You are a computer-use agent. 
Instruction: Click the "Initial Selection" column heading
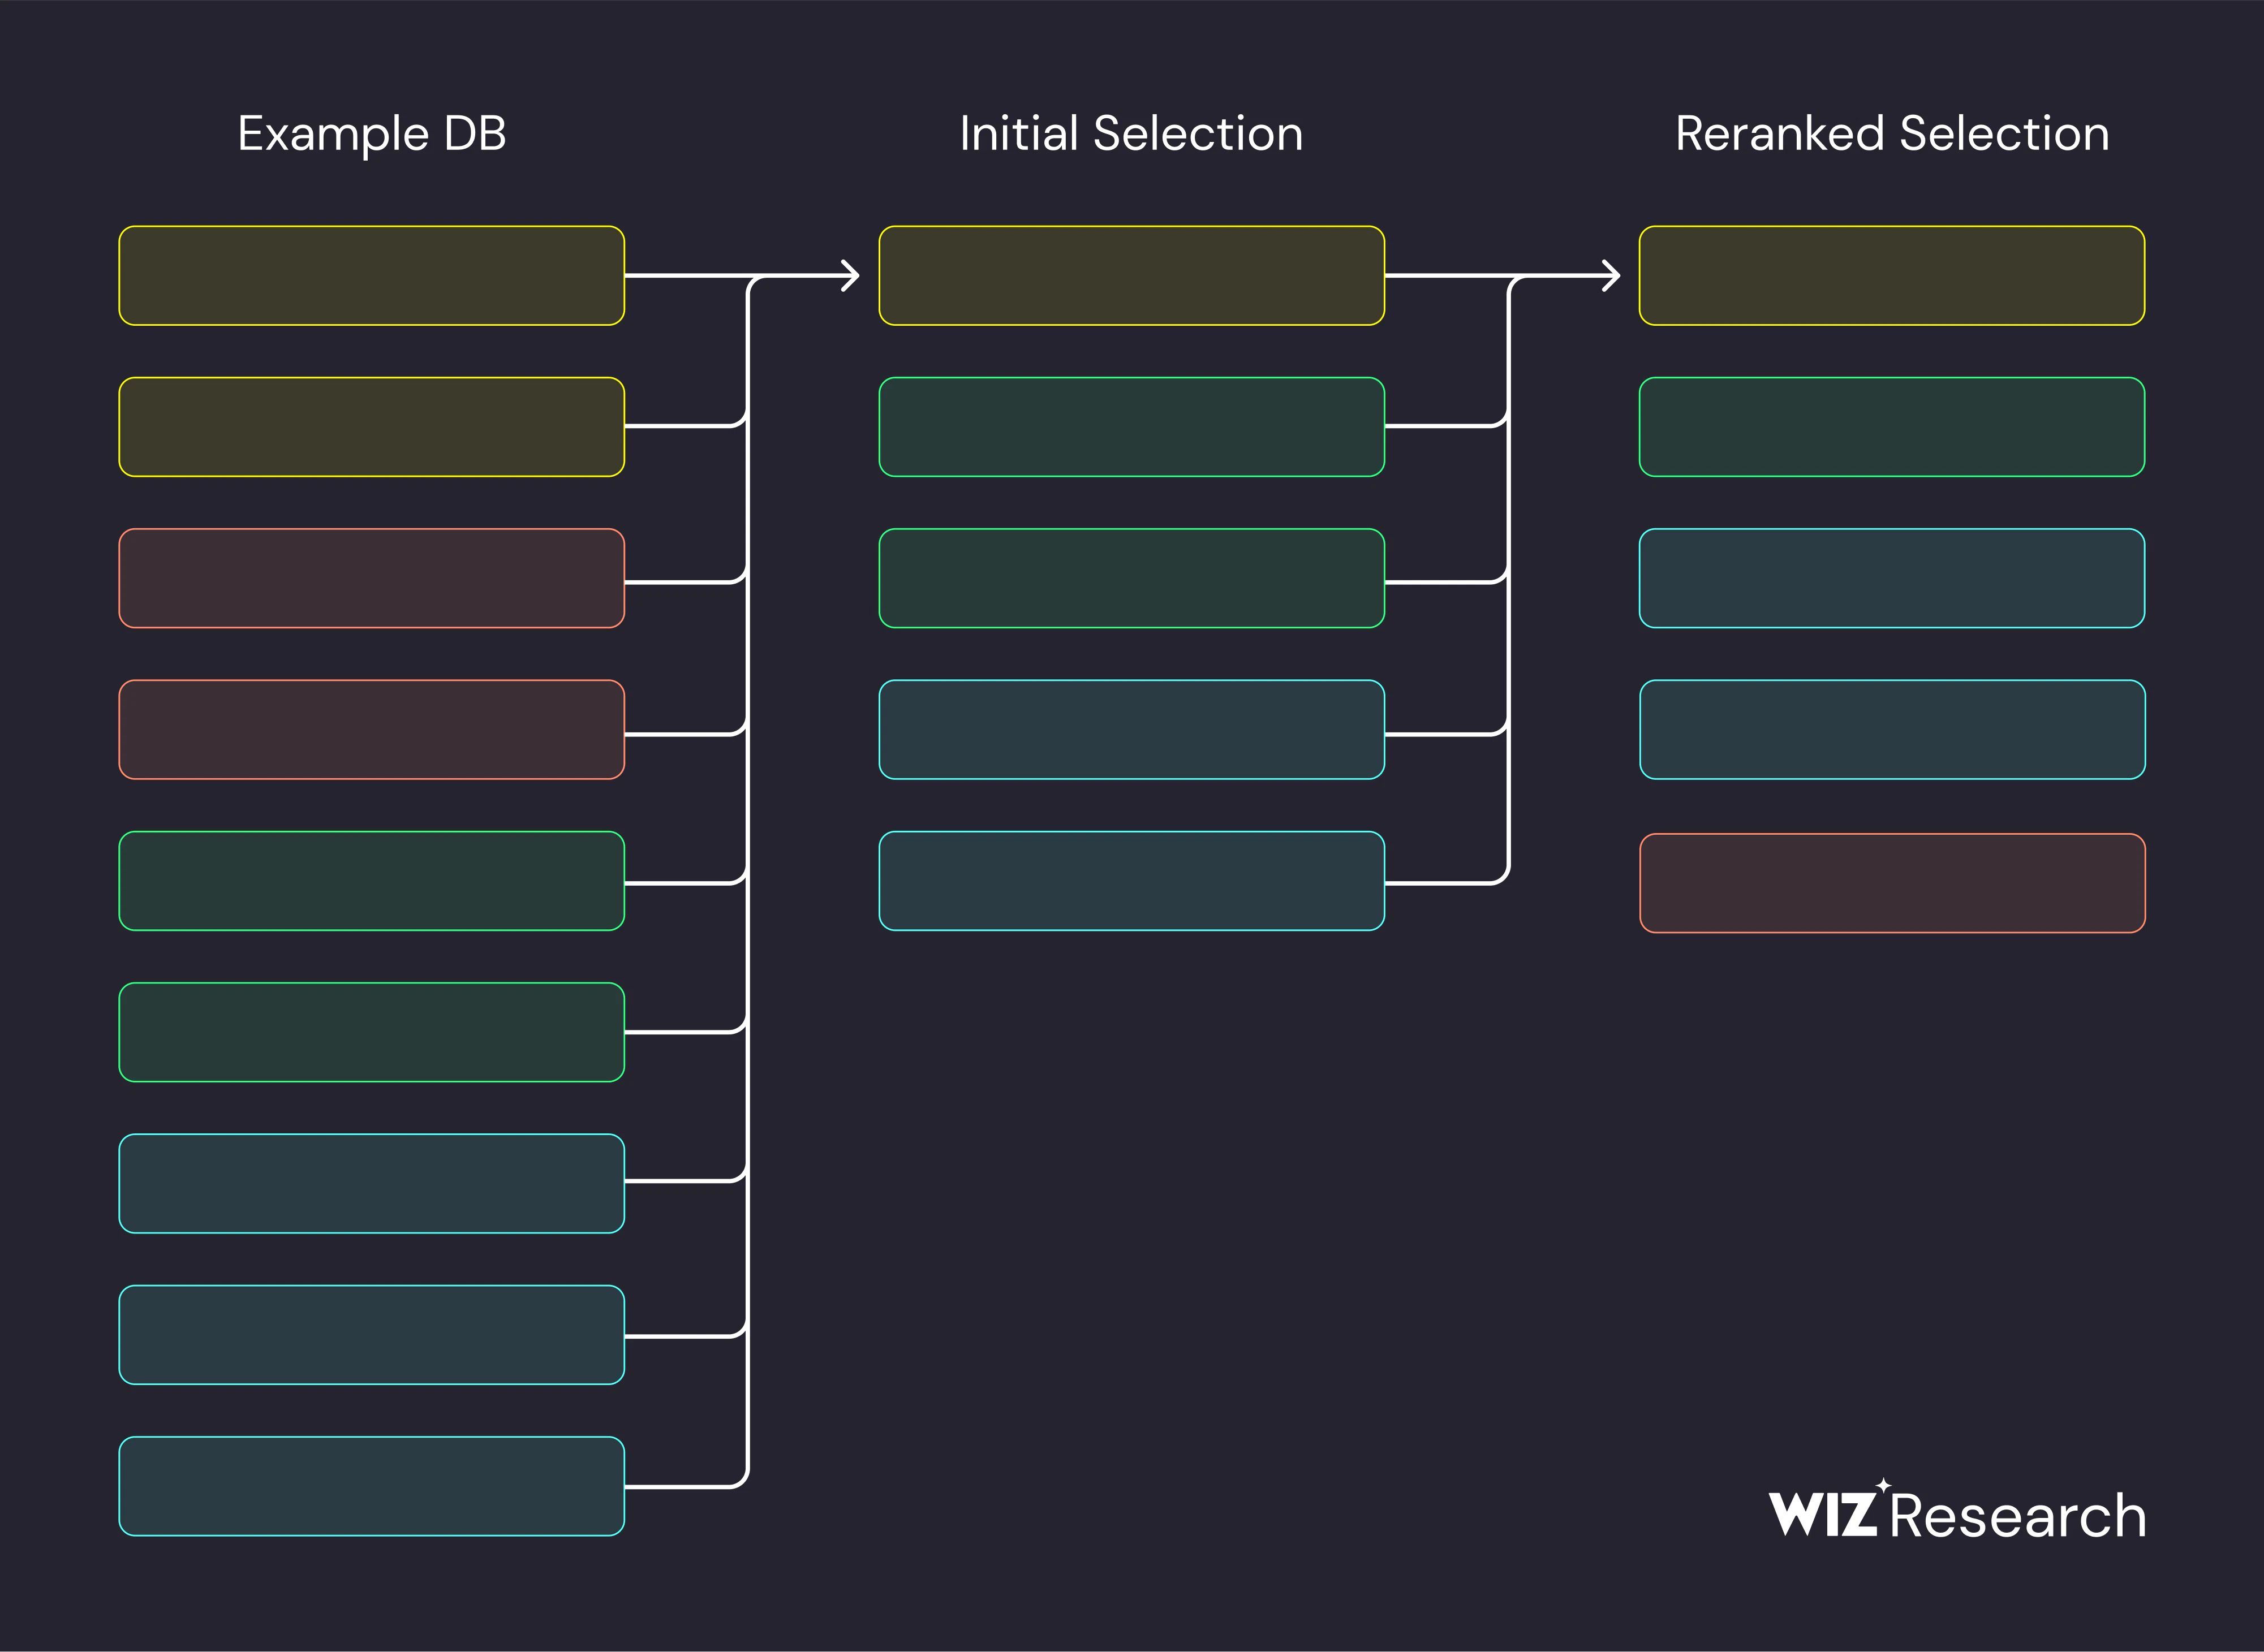tap(1131, 133)
